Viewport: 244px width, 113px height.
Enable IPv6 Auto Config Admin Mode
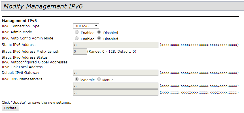[x=77, y=39]
